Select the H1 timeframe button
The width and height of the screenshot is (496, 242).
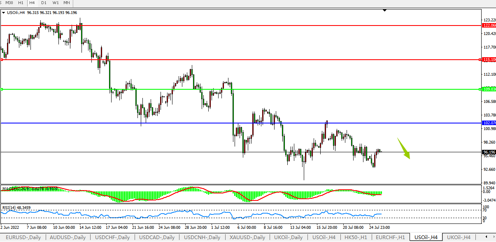(21, 3)
